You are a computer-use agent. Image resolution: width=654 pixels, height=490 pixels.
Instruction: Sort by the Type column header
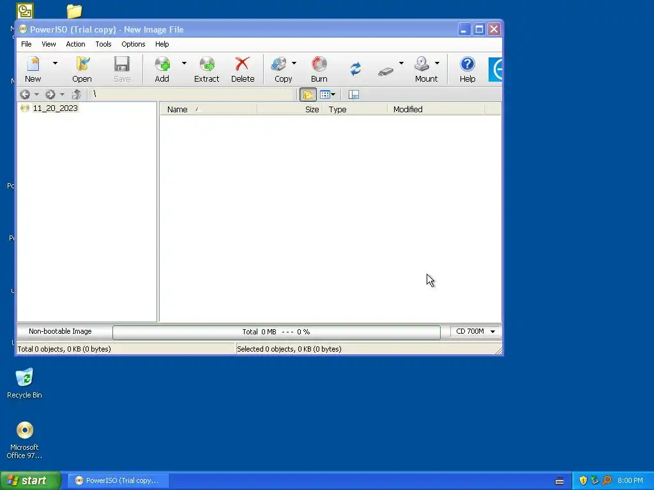(x=355, y=109)
